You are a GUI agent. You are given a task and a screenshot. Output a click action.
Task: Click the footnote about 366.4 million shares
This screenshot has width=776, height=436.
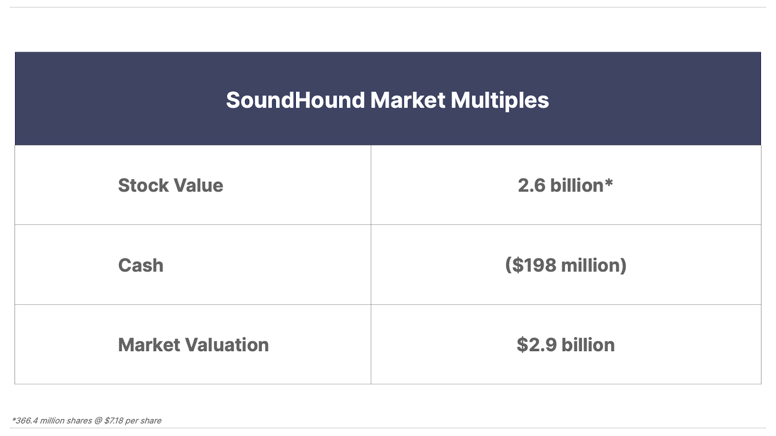tap(86, 420)
